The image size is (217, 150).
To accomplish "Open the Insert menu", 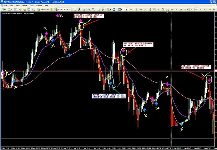I will [x=17, y=6].
